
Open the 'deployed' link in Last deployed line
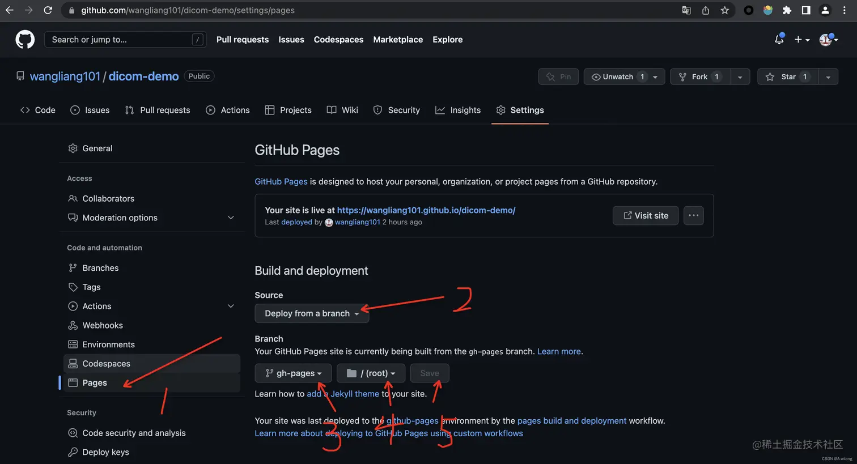(296, 222)
